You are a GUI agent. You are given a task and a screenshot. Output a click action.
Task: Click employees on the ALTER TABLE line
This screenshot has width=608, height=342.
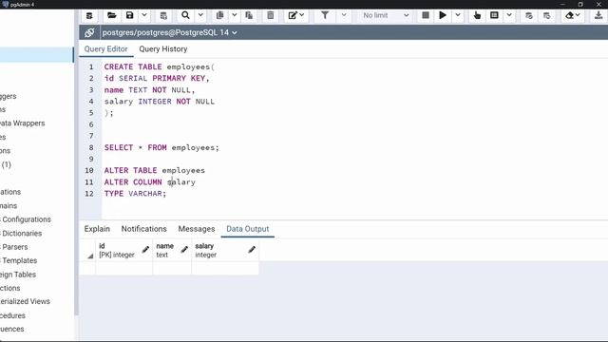pyautogui.click(x=183, y=171)
